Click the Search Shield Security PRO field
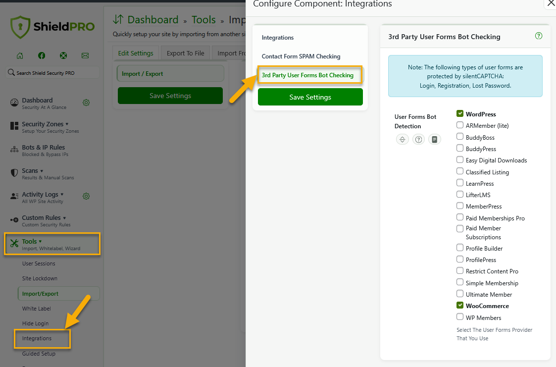This screenshot has height=367, width=556. 51,72
